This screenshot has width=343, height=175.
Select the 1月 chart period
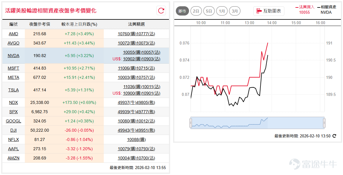click(x=222, y=11)
